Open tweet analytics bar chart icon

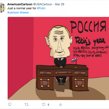pos(60,105)
